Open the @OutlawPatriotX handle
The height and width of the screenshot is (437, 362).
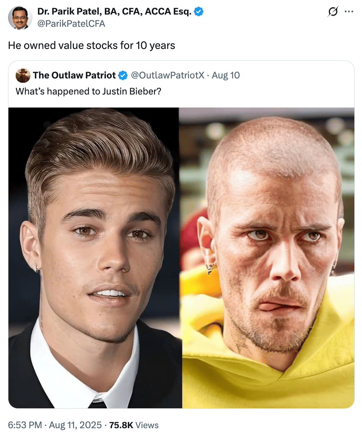click(x=168, y=75)
